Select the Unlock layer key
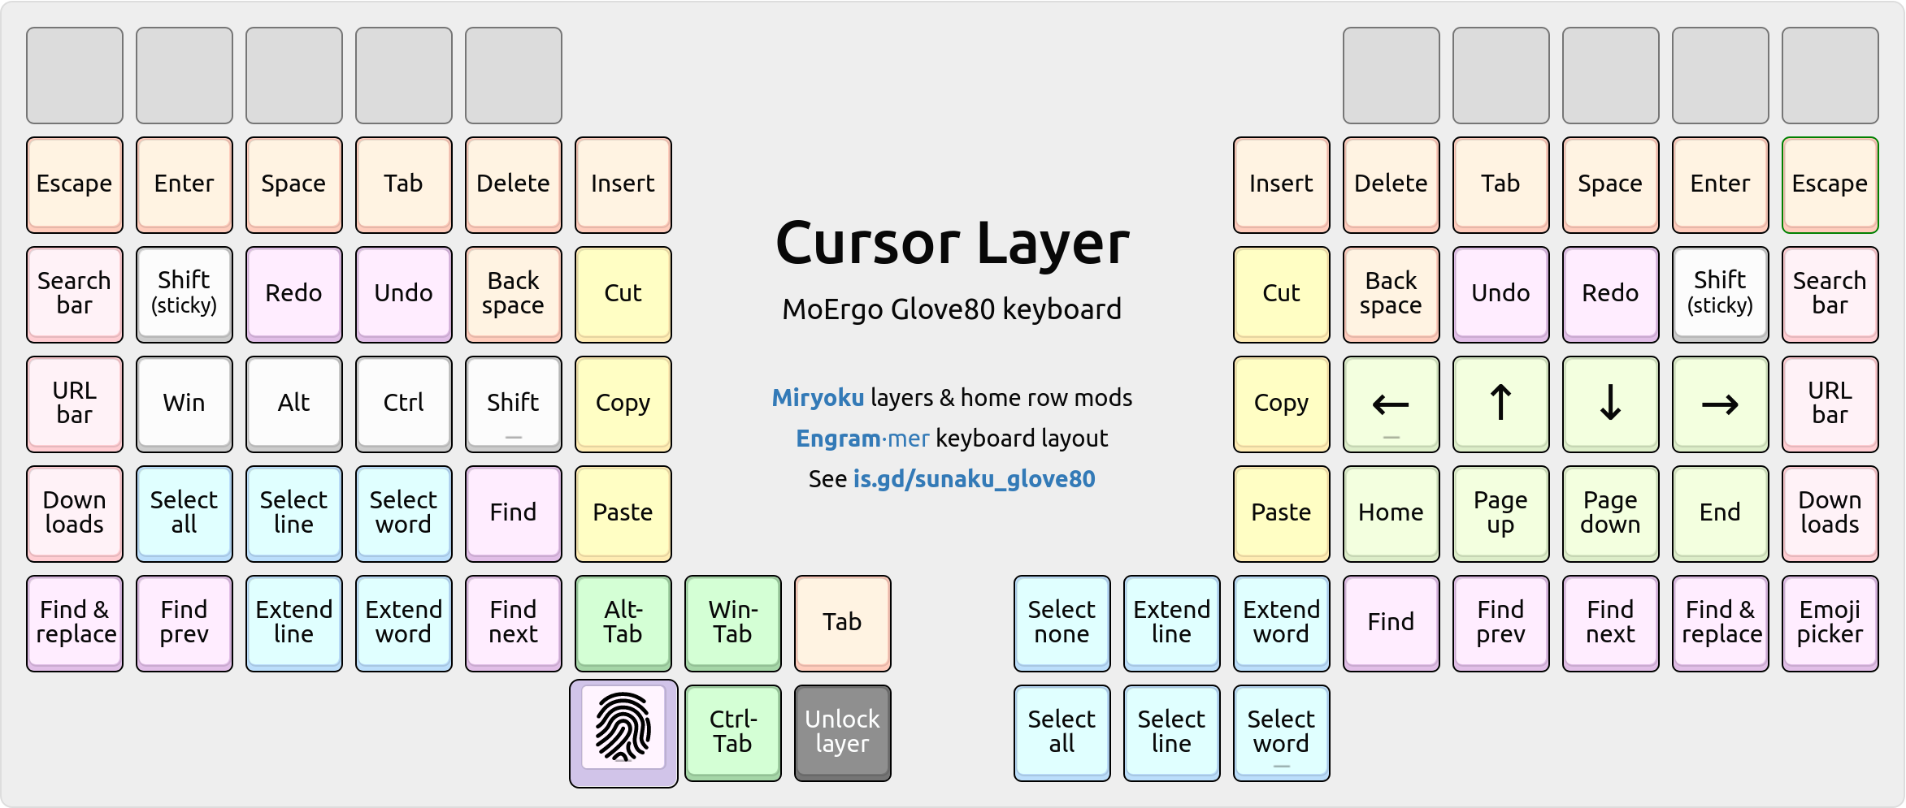 pos(842,733)
